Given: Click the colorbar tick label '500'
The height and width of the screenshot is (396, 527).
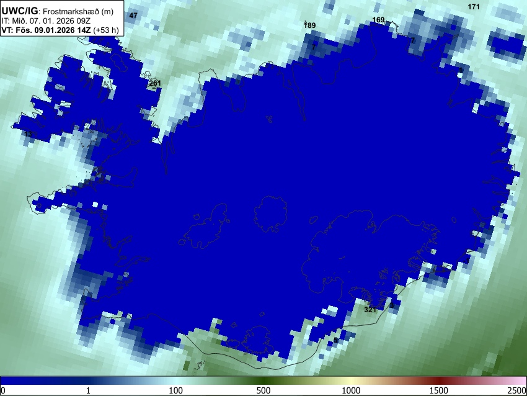Looking at the screenshot, I should click(263, 390).
